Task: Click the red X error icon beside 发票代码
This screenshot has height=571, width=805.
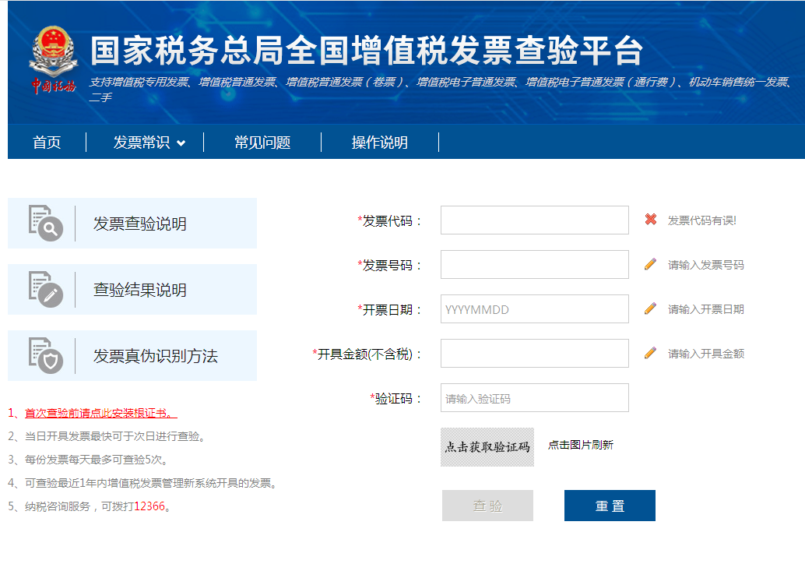Action: point(651,219)
